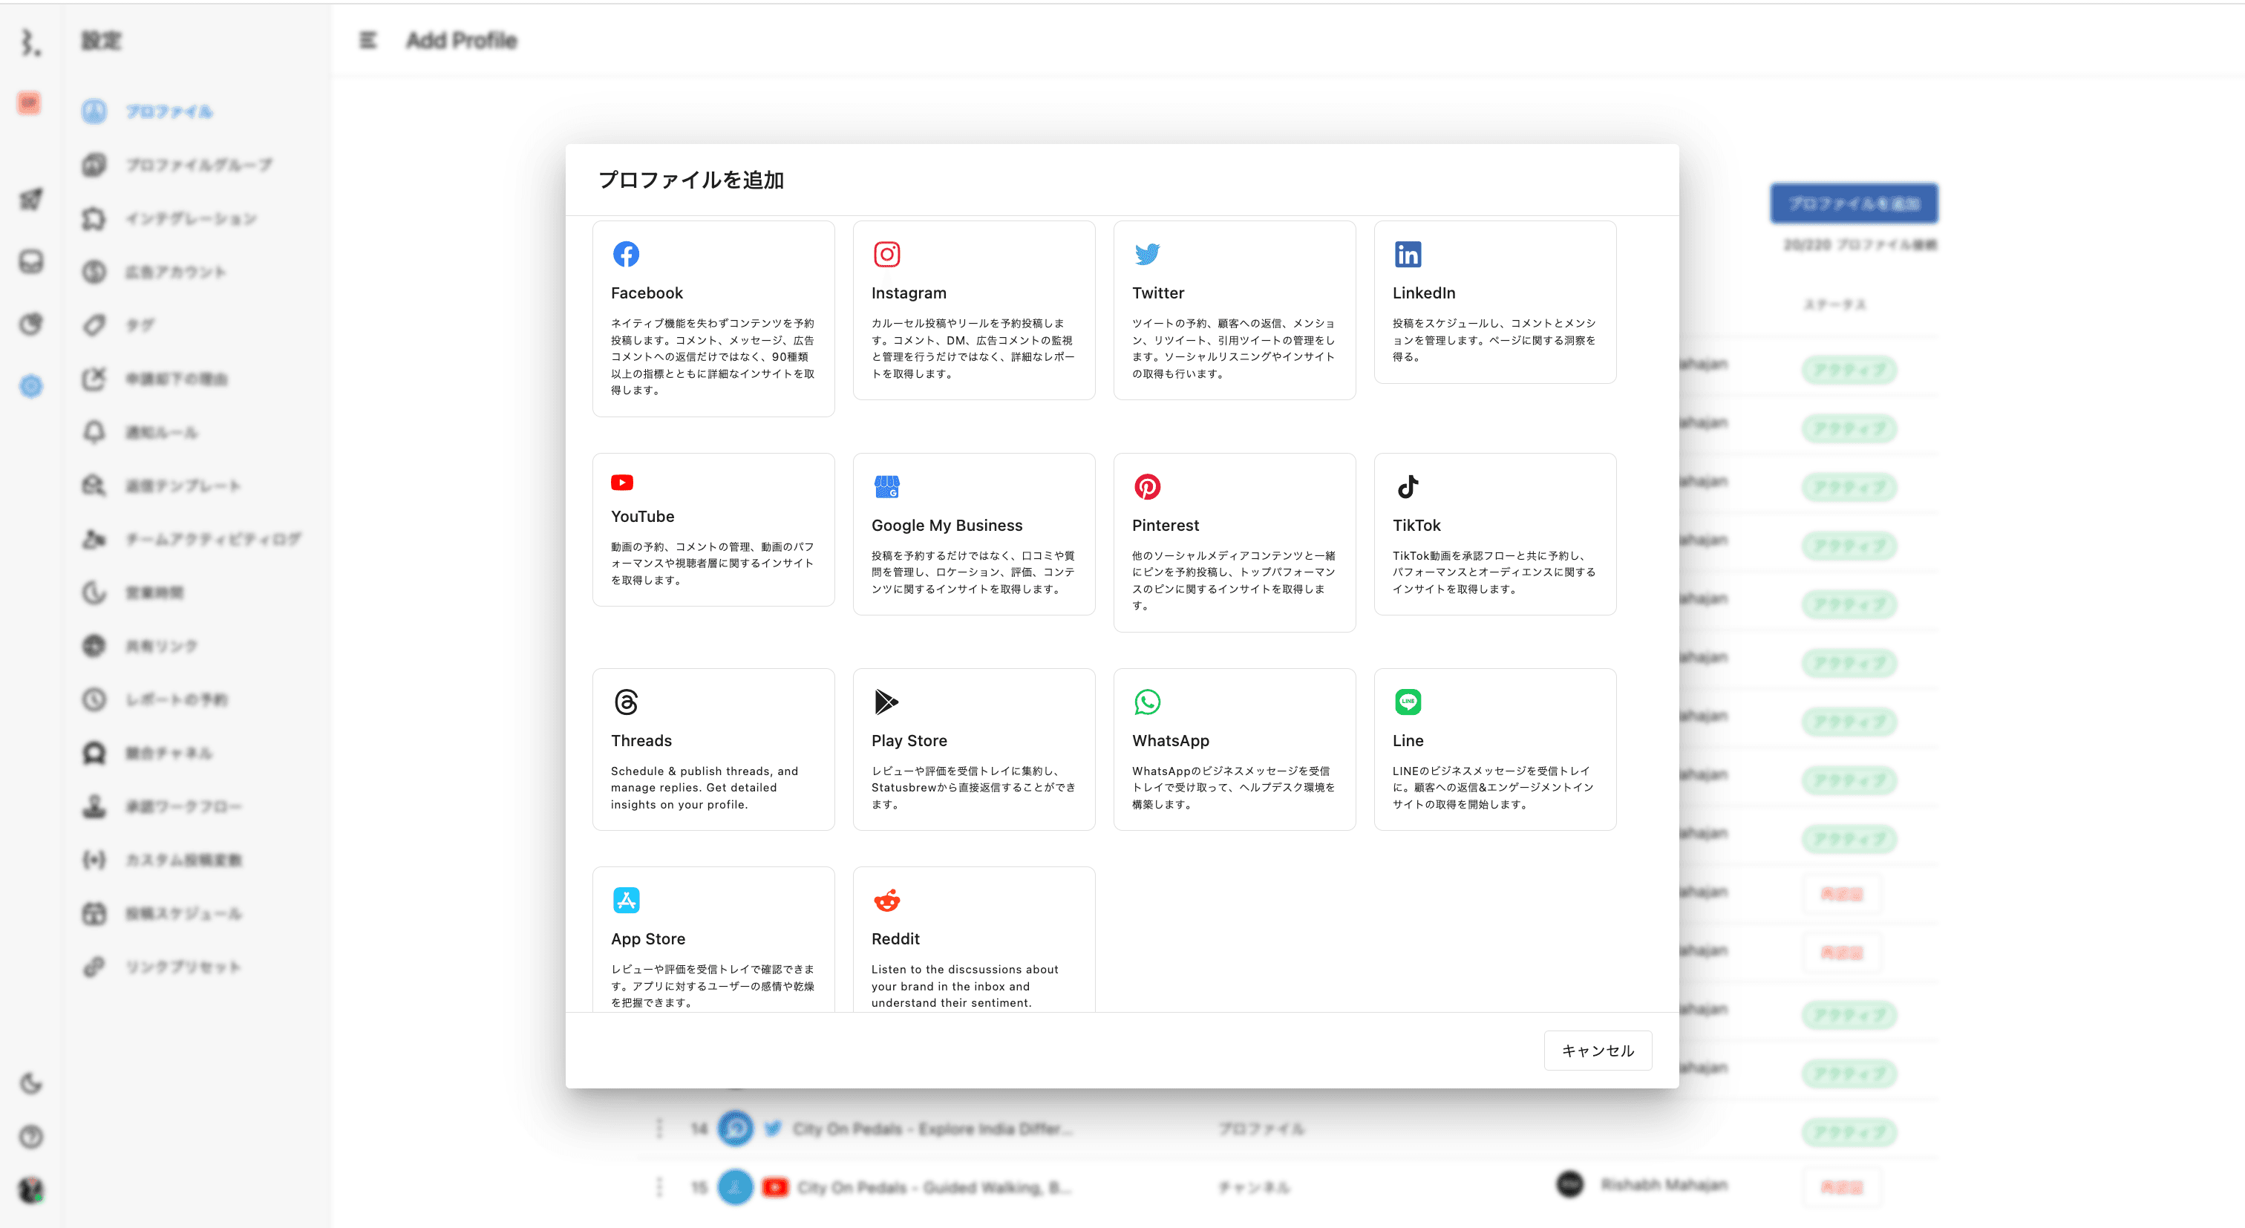Image resolution: width=2245 pixels, height=1228 pixels.
Task: Click the YouTube play icon
Action: (622, 482)
